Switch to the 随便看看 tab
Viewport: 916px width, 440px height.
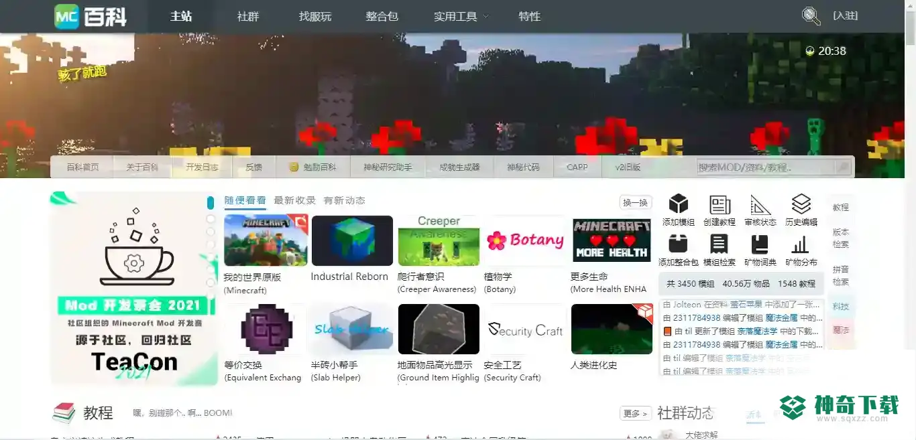coord(245,200)
